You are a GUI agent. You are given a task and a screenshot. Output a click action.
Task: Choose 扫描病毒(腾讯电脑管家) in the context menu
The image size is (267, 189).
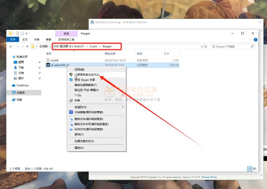pos(96,112)
